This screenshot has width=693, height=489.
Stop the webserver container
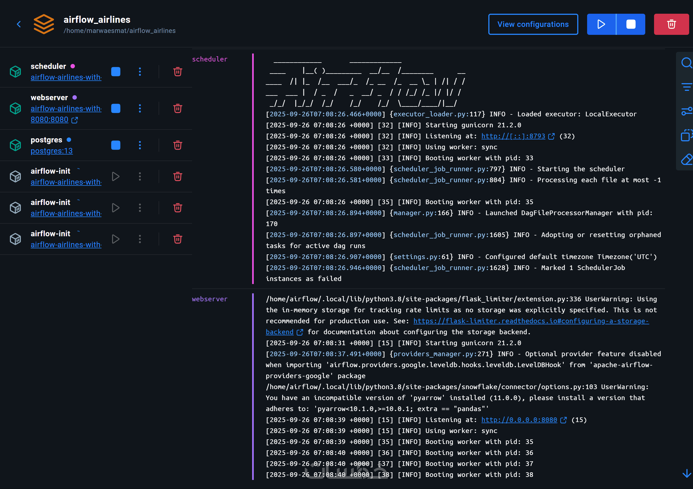pos(116,108)
